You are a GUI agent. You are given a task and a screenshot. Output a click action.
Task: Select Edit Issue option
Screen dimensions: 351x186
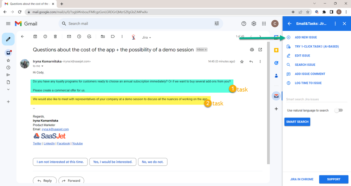303,56
